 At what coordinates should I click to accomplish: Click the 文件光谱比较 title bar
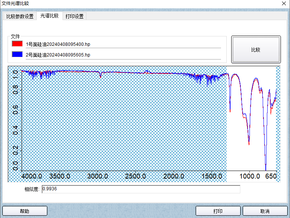coord(114,3)
